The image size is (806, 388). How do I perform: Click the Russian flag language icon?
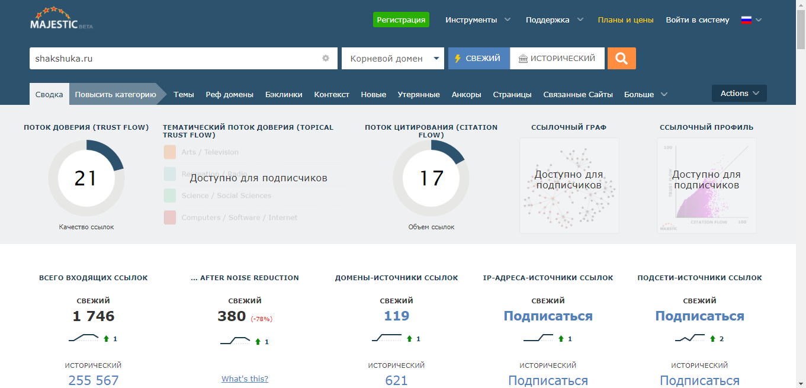click(746, 20)
